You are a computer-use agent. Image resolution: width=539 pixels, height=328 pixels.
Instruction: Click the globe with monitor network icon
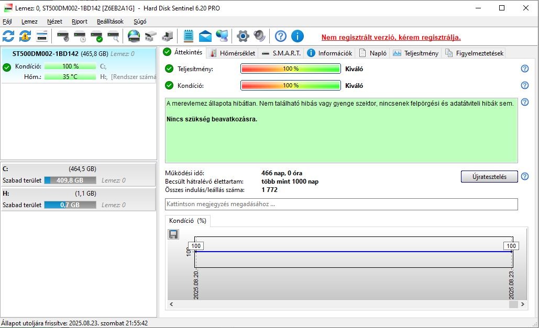click(x=222, y=36)
